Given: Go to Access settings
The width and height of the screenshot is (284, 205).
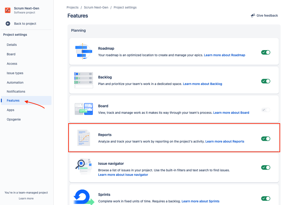Looking at the screenshot, I should [12, 64].
